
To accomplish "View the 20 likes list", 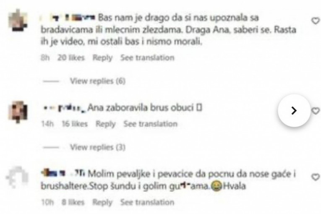I will [71, 58].
